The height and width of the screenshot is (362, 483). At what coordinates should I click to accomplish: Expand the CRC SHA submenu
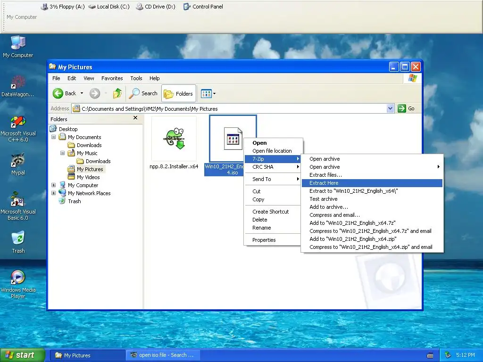pos(272,167)
